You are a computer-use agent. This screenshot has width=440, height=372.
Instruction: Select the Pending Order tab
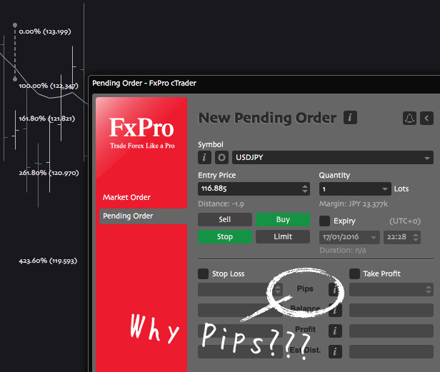[x=143, y=216]
